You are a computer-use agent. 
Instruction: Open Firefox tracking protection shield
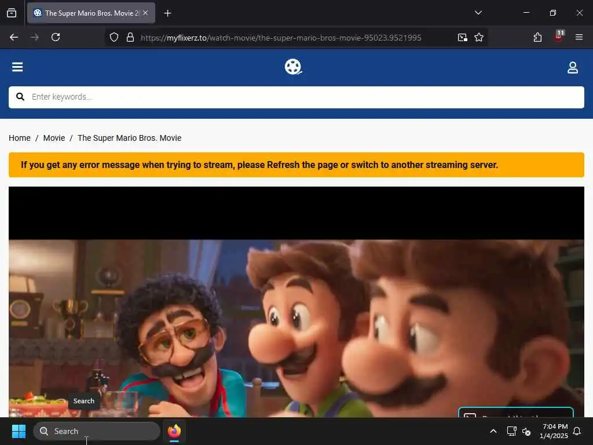tap(114, 38)
